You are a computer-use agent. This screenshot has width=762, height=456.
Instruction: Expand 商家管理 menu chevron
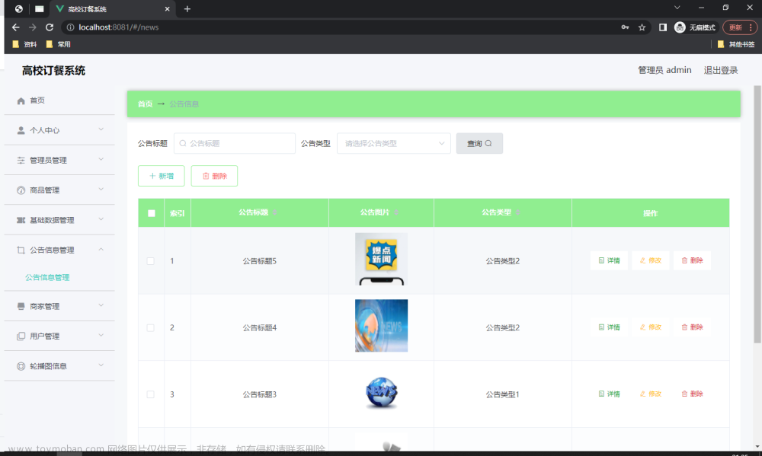101,305
